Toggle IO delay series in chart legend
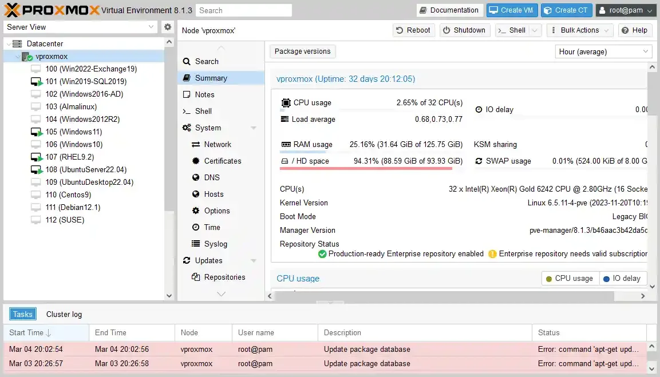The width and height of the screenshot is (660, 377). [x=622, y=279]
